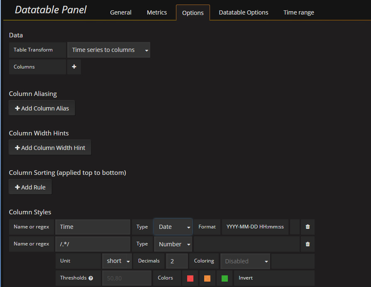Click the Table Transform button
The height and width of the screenshot is (287, 371).
pos(37,49)
